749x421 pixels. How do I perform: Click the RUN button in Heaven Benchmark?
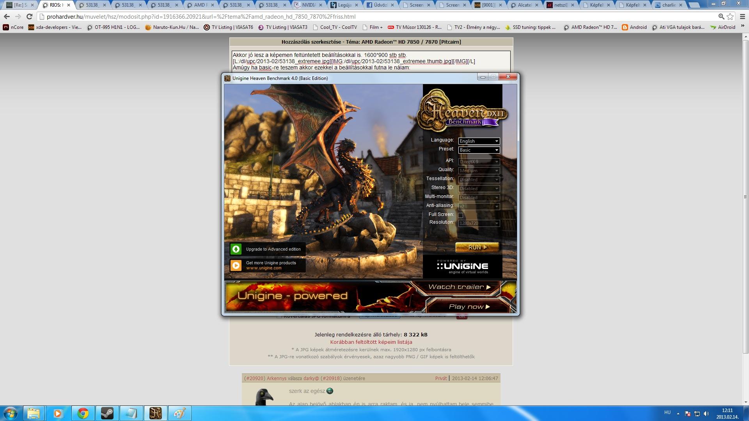tap(477, 247)
